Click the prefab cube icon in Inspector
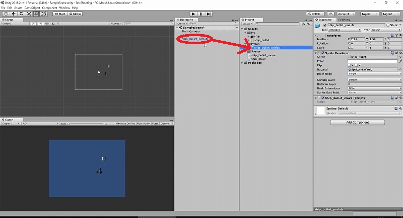 tap(318, 26)
